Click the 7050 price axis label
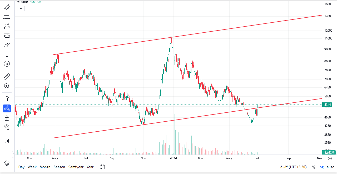 point(328,79)
